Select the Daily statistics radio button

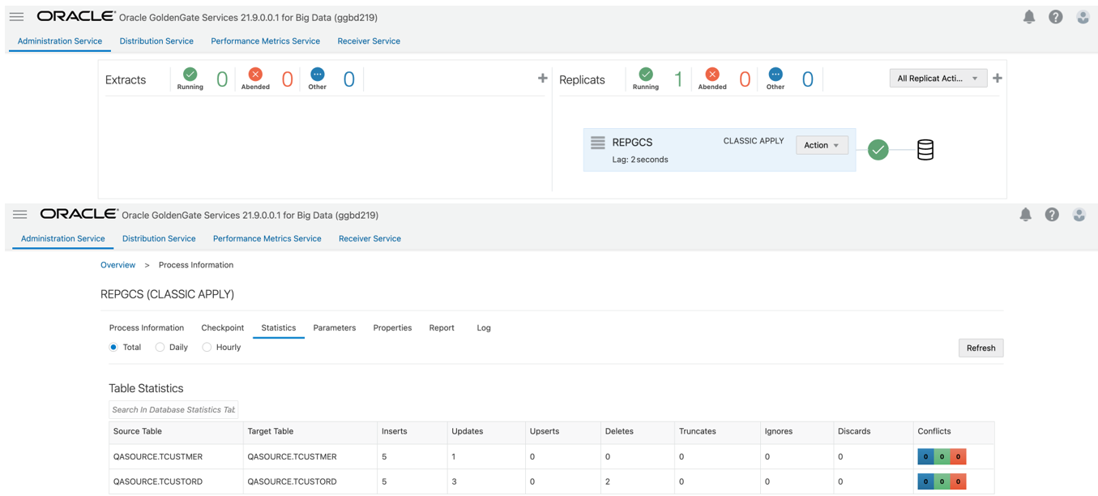pos(160,347)
